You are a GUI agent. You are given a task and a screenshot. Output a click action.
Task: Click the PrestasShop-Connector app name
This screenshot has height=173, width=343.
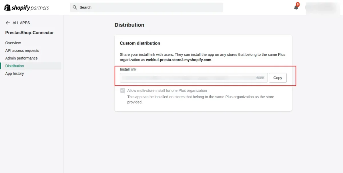tap(29, 33)
